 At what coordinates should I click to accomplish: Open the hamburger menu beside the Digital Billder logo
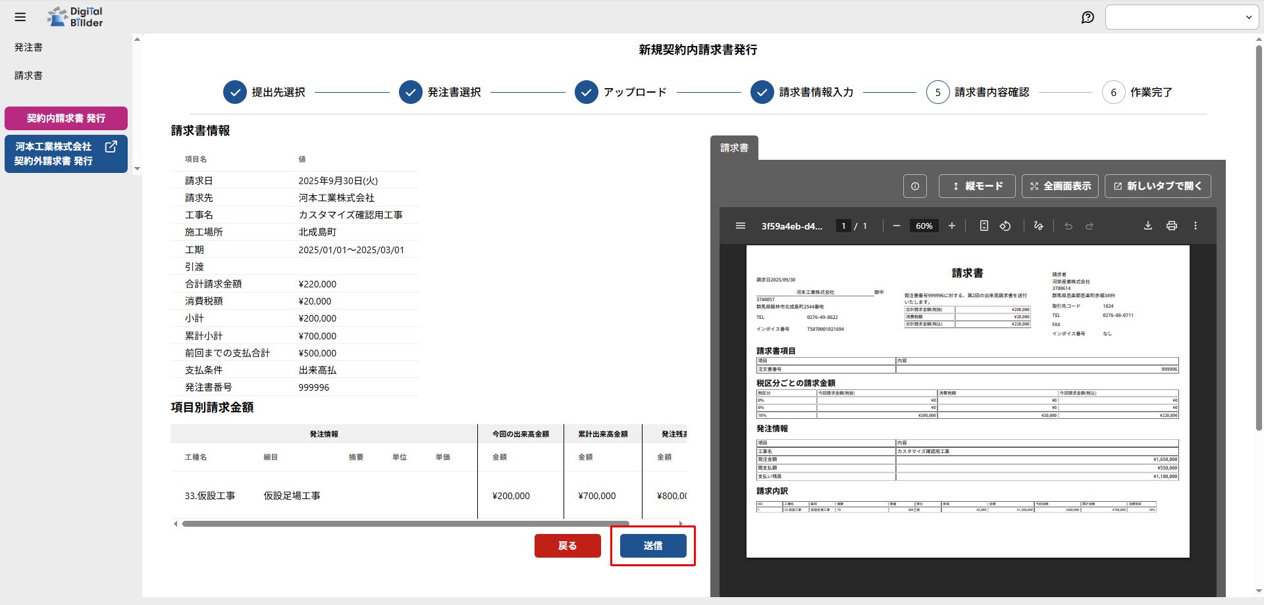(20, 17)
